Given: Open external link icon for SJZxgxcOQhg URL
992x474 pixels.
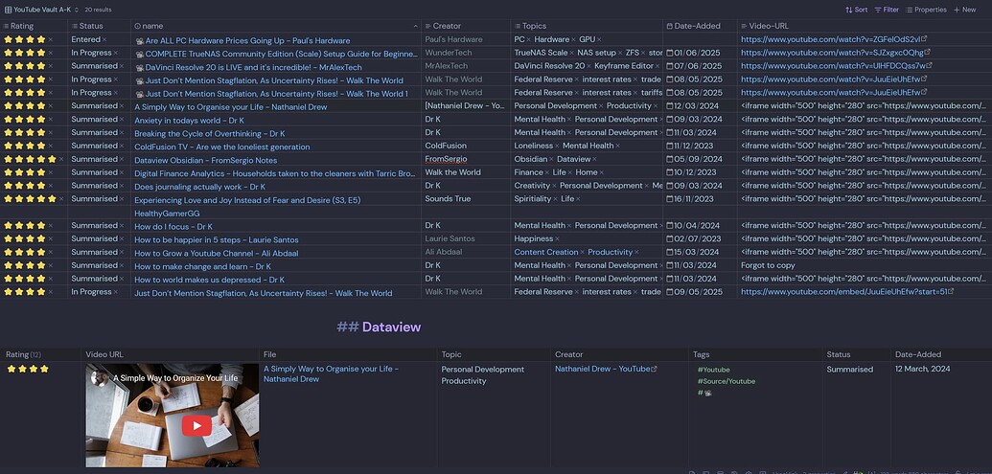Looking at the screenshot, I should 928,53.
